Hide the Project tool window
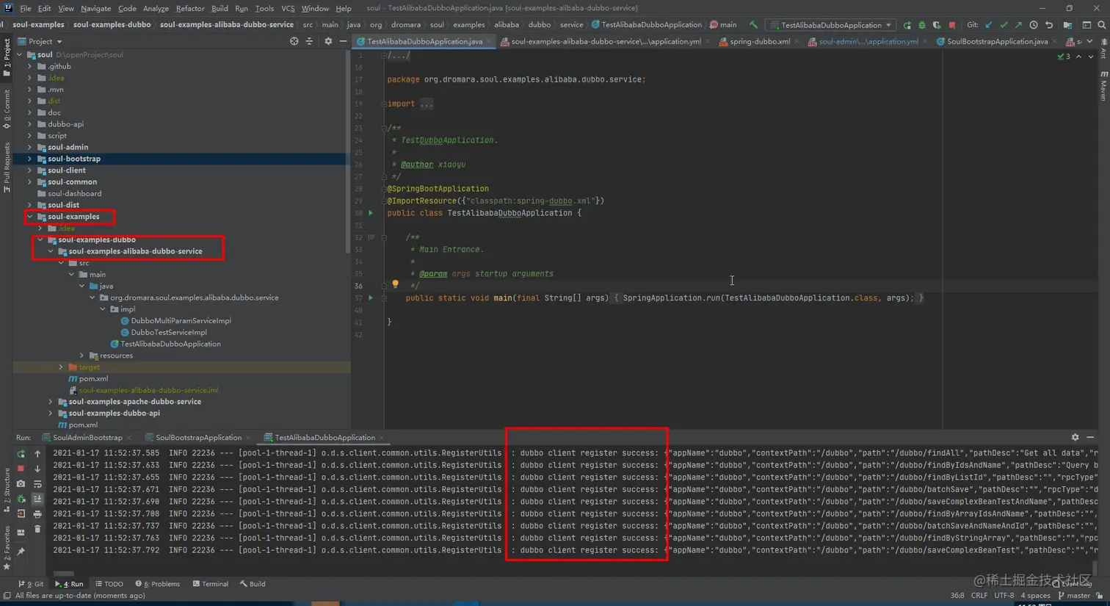1110x606 pixels. coord(343,41)
